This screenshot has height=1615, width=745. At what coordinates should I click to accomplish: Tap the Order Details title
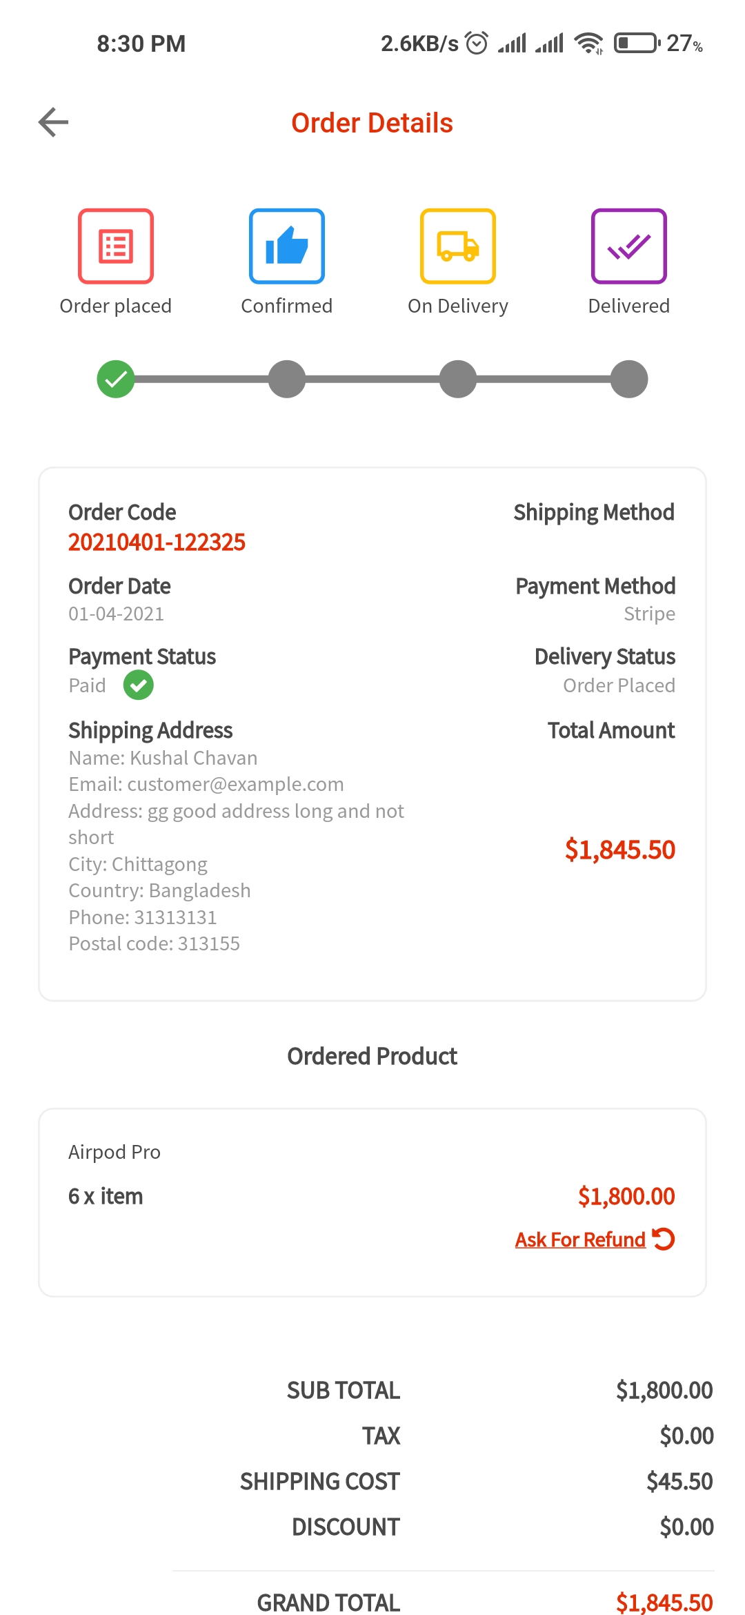click(372, 123)
